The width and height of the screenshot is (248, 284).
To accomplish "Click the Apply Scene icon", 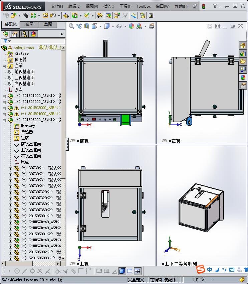I will pos(139,26).
